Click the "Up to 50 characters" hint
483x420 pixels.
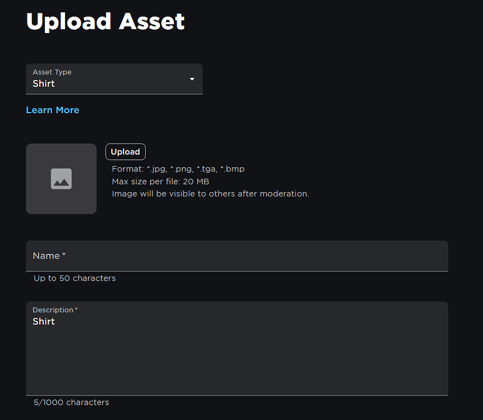point(75,278)
